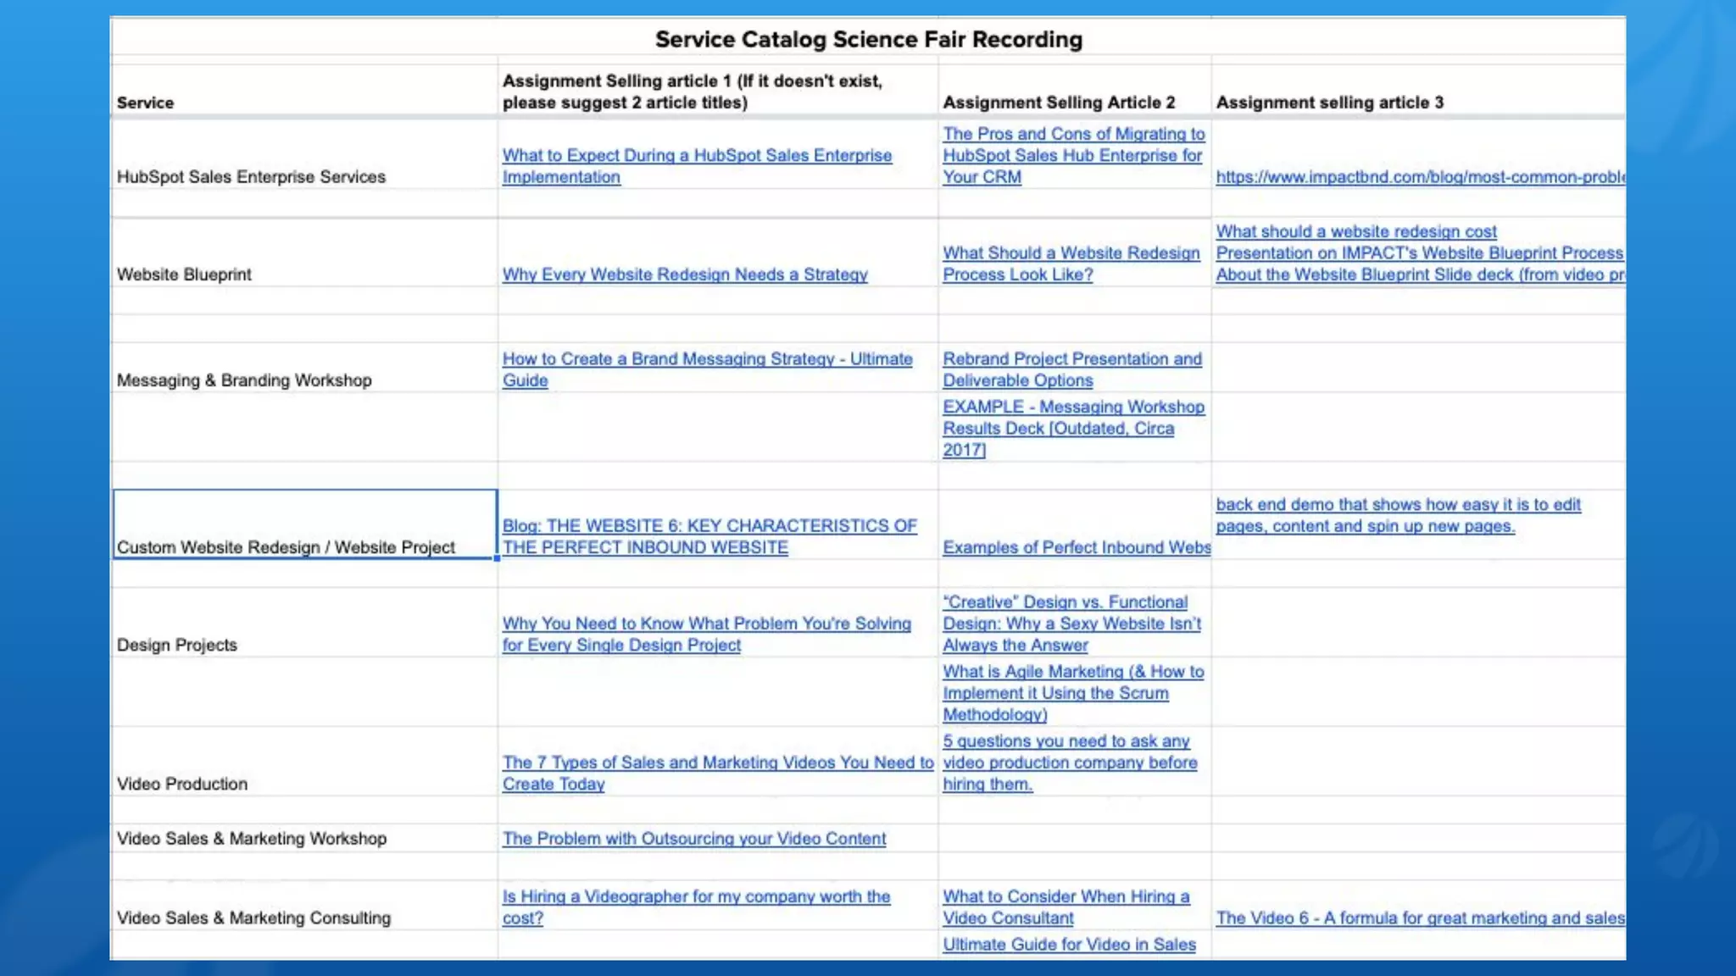This screenshot has height=976, width=1736.
Task: Open 'THE WEBSITE 6: KEY CHARACTERISTICS' blog link
Action: pos(709,526)
